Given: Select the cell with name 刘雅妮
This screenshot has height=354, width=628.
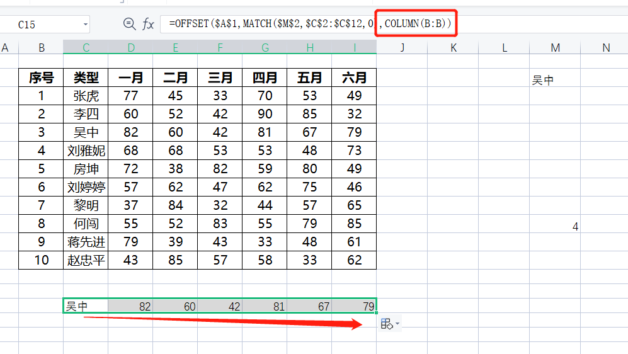Looking at the screenshot, I should point(86,151).
